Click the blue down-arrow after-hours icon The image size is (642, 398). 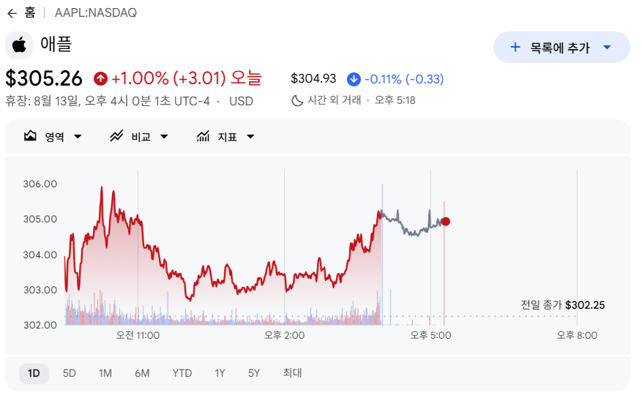[354, 79]
